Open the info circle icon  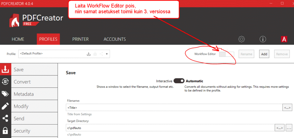click(x=263, y=39)
